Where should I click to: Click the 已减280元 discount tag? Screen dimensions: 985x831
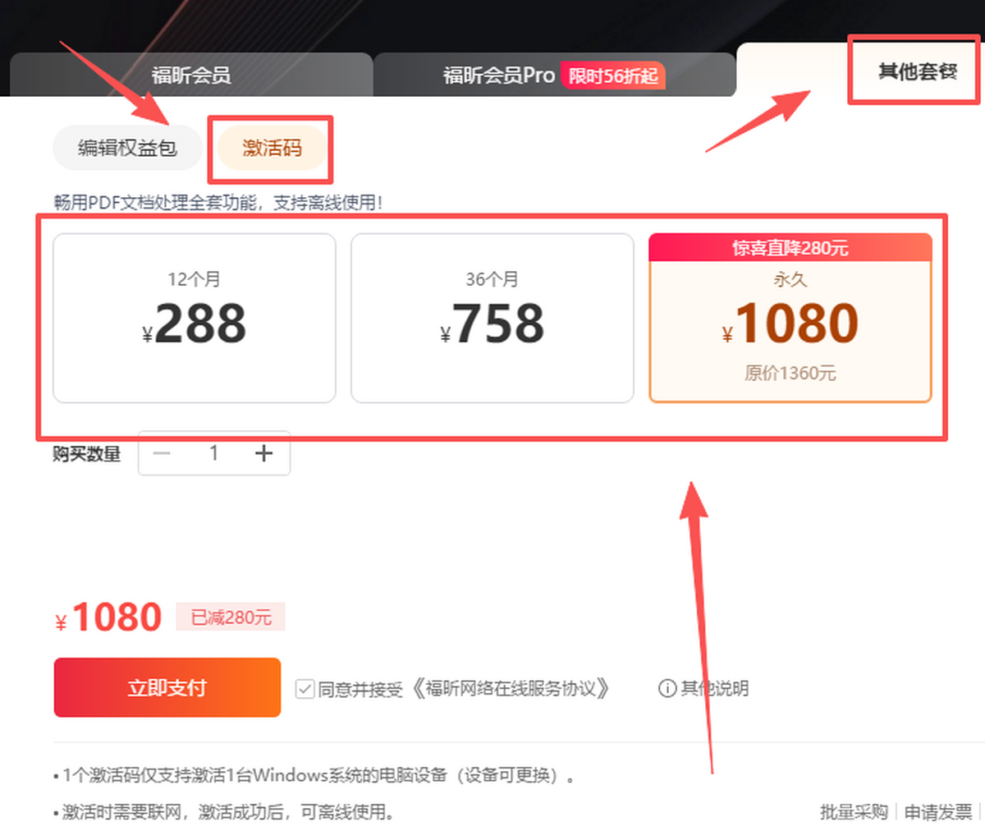pos(231,617)
